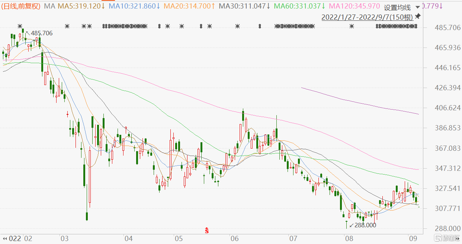Click the MA5:319.120 legend entry
The image size is (462, 244).
81,6
